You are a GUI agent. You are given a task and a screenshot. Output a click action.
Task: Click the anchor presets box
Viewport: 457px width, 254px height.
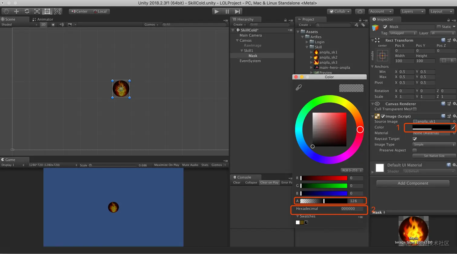point(382,56)
